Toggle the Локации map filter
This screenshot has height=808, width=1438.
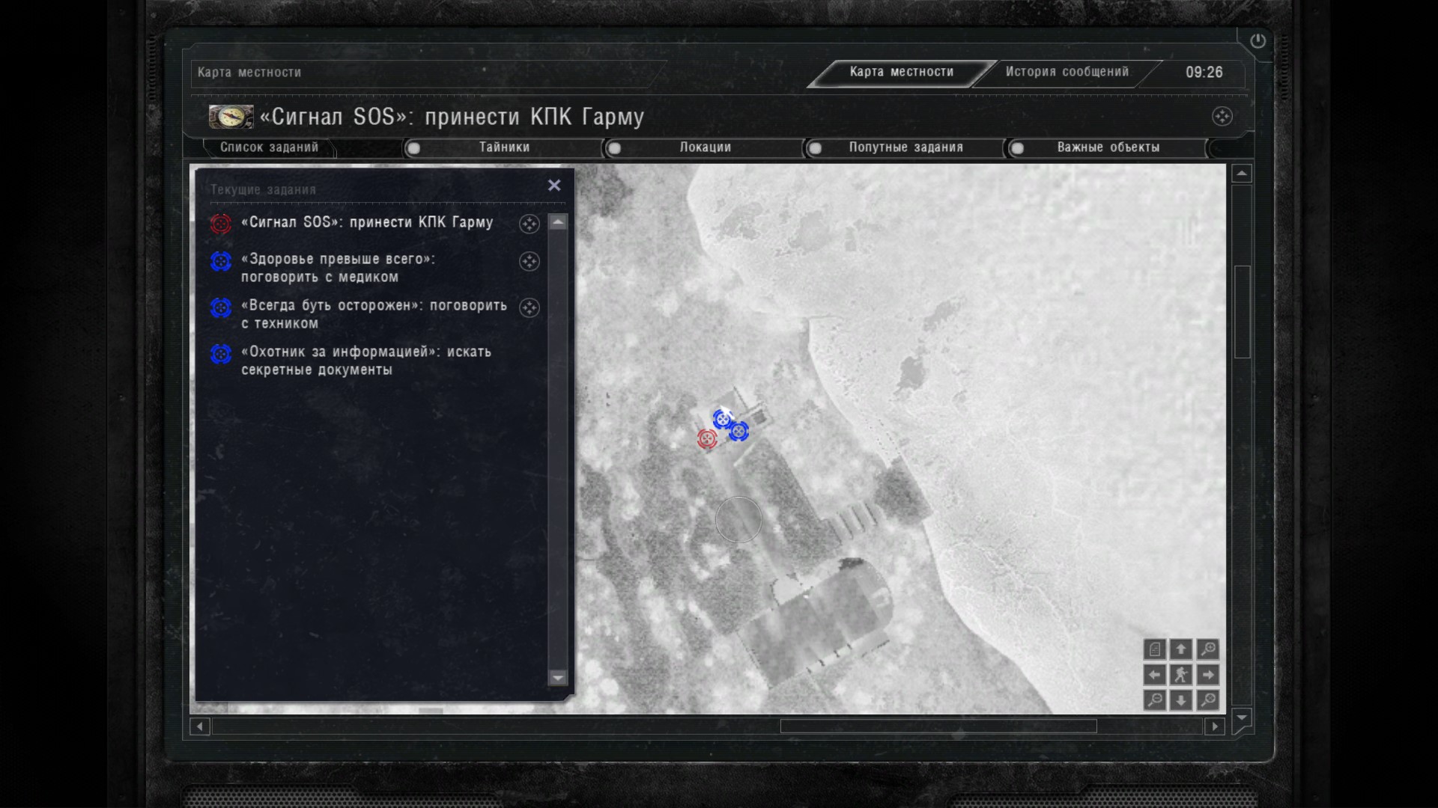click(705, 147)
